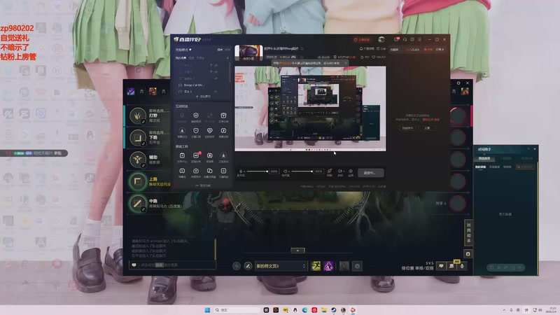Open the 基础工具 tool with red badge
Screen dimensions: 560x315
pos(196,157)
